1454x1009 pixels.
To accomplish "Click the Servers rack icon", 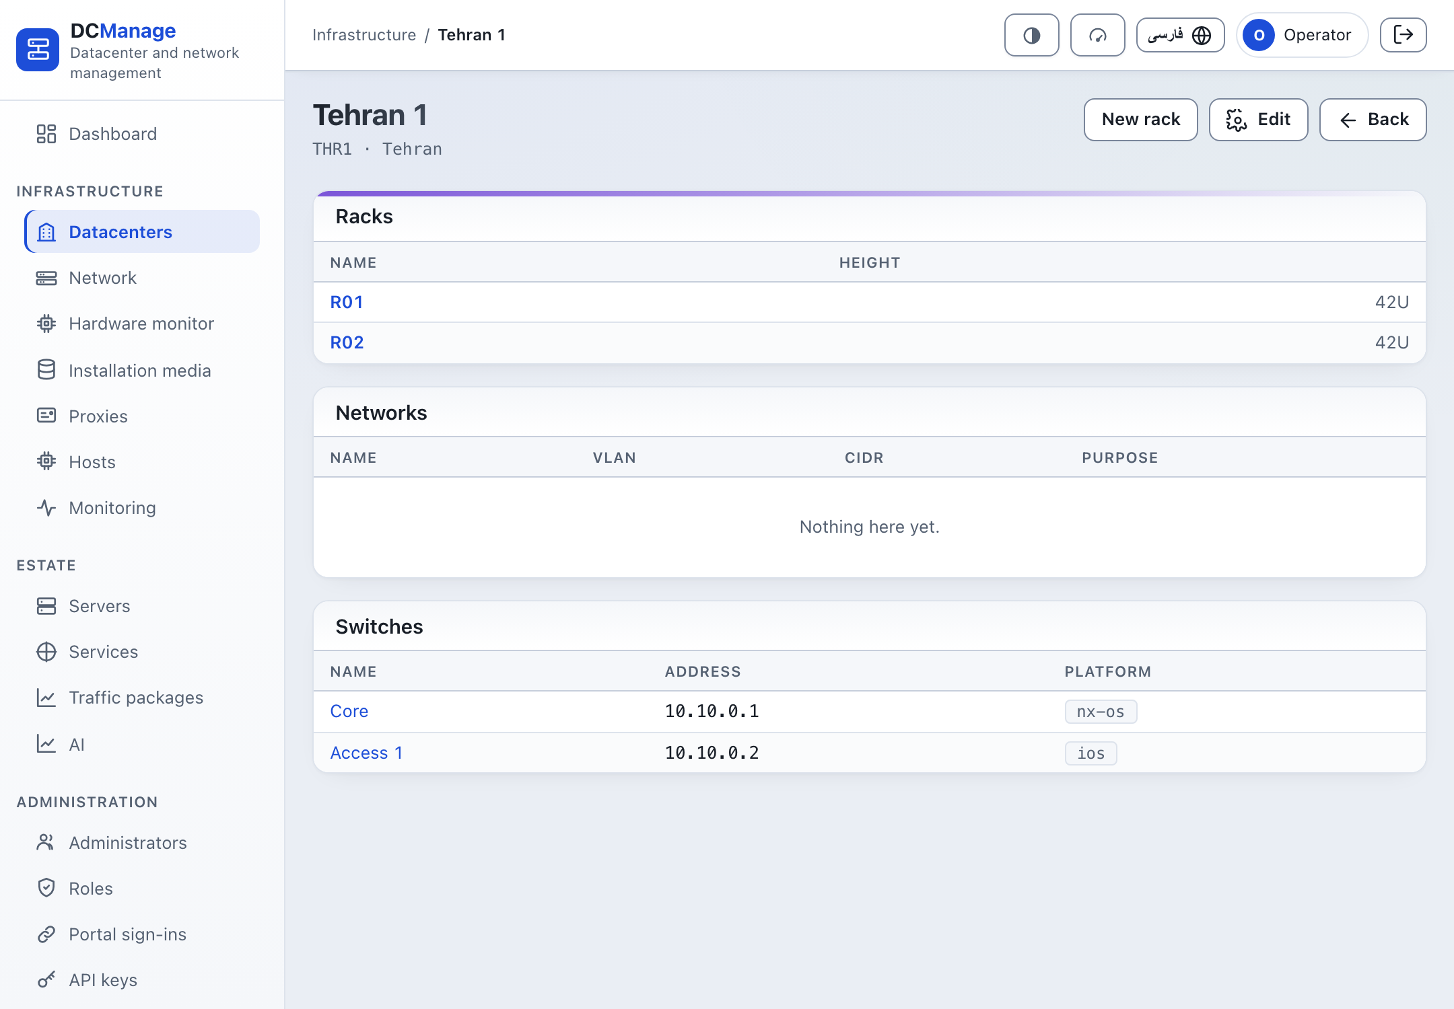I will (x=46, y=605).
